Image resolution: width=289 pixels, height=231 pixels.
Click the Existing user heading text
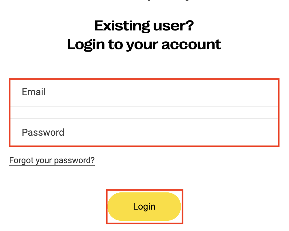click(x=144, y=26)
